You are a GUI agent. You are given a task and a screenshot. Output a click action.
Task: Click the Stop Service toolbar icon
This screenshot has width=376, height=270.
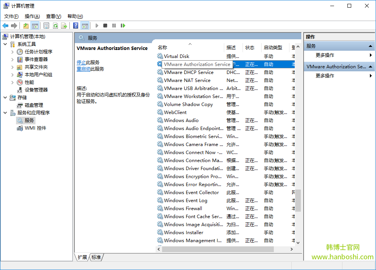(x=106, y=26)
